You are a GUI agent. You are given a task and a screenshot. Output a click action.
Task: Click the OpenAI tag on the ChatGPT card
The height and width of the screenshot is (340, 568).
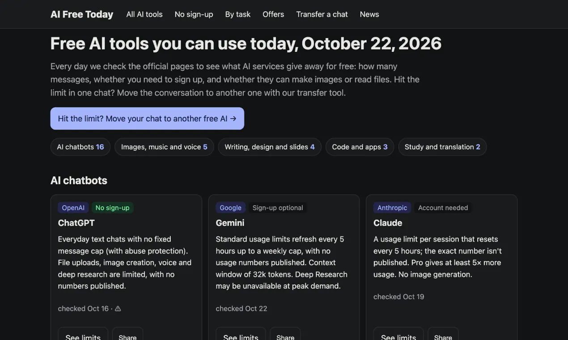(x=73, y=208)
